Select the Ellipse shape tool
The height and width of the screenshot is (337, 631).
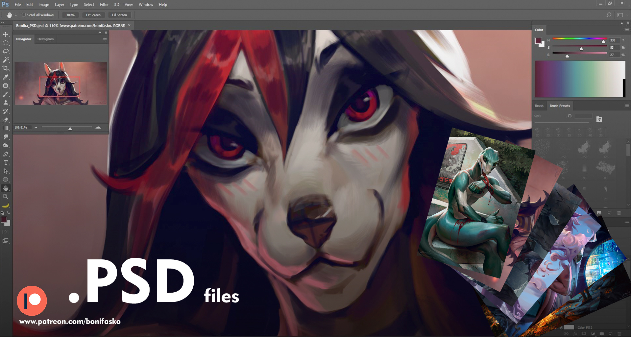click(6, 180)
